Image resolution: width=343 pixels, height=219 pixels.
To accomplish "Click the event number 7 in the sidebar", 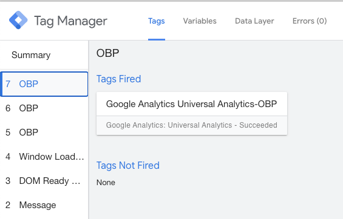I will click(8, 84).
